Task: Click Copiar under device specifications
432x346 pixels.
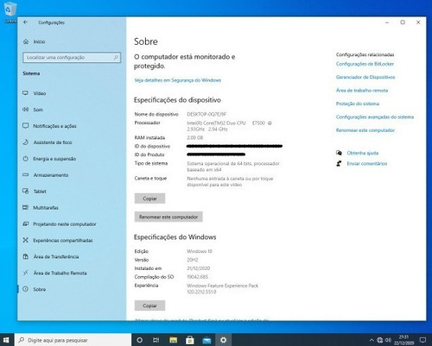Action: coord(149,198)
